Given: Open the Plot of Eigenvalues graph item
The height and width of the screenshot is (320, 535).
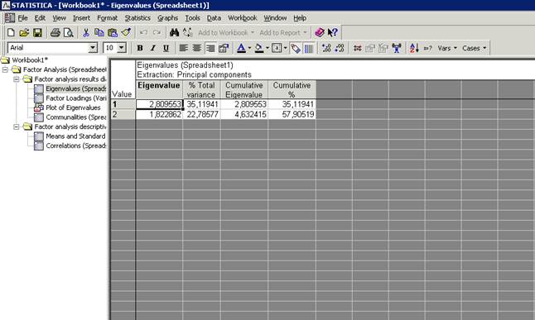Looking at the screenshot, I should click(73, 107).
